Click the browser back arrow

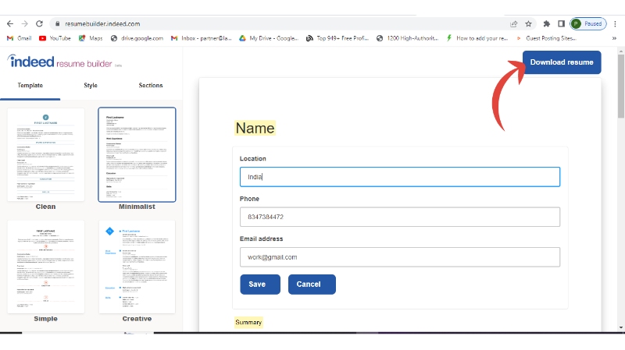9,24
